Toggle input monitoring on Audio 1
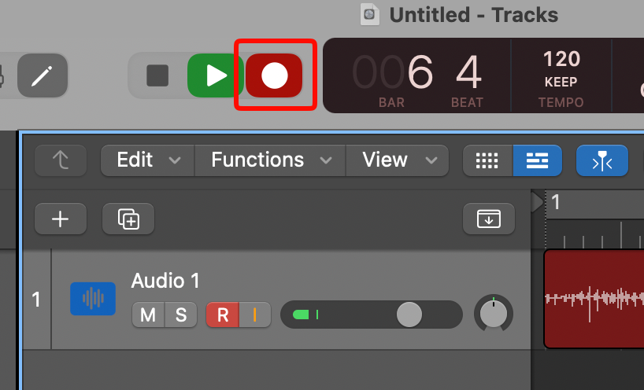Viewport: 644px width, 390px height. click(x=254, y=315)
